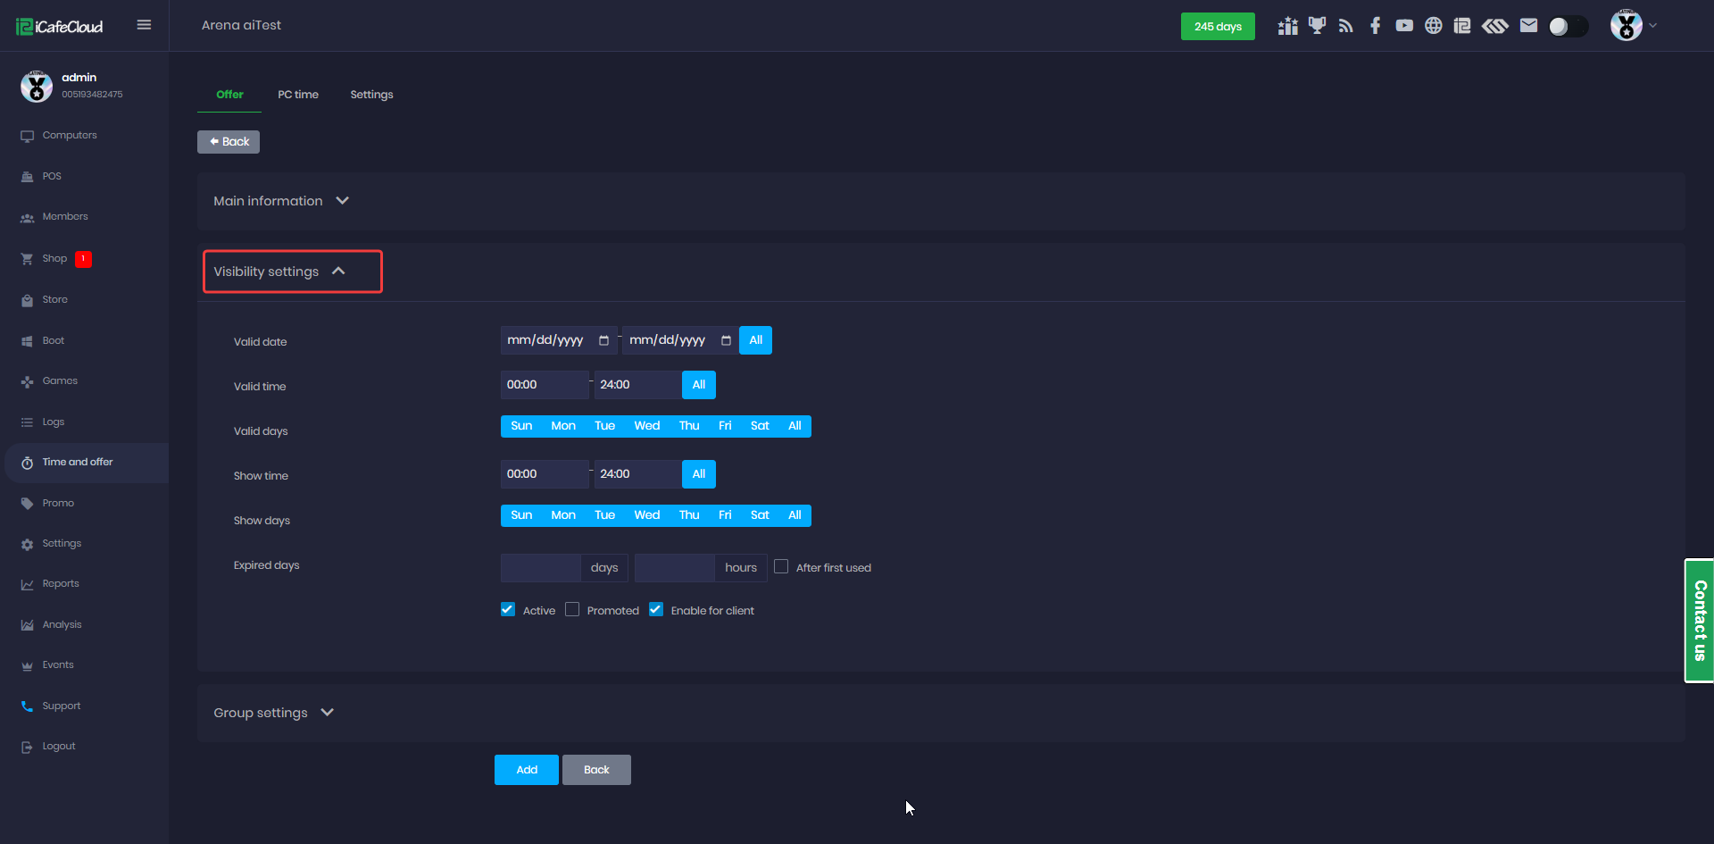Switch to the PC time tab
Viewport: 1714px width, 844px height.
297,95
